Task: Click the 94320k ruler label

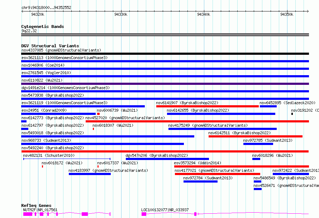Action: coord(38,14)
